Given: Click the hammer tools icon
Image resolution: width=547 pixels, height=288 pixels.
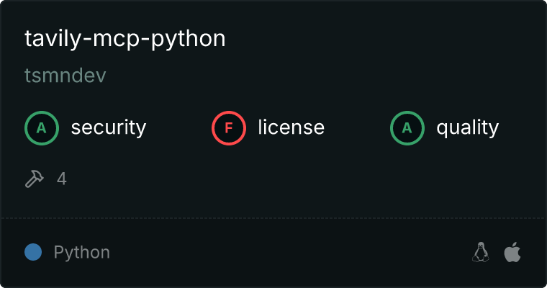Looking at the screenshot, I should 35,179.
